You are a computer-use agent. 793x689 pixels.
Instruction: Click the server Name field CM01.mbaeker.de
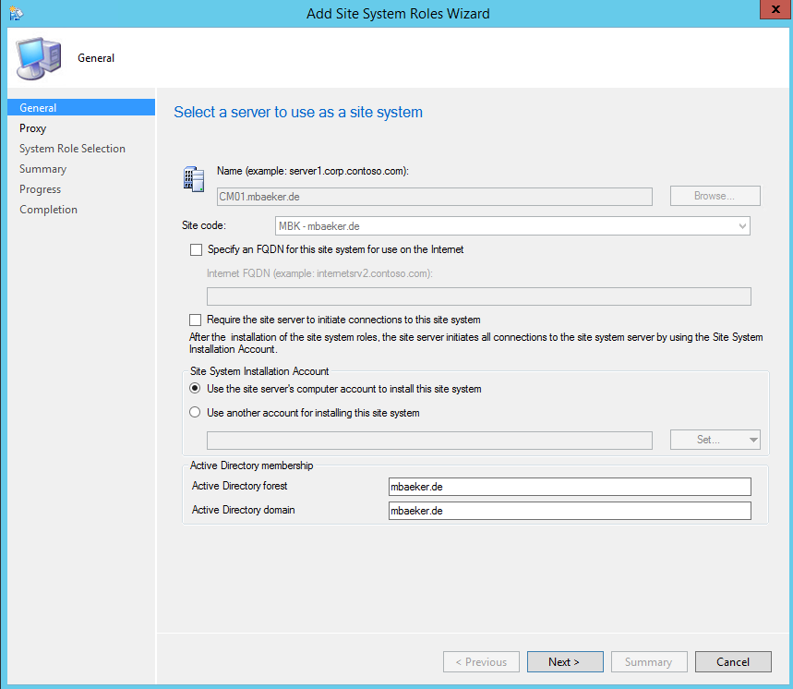coord(435,197)
